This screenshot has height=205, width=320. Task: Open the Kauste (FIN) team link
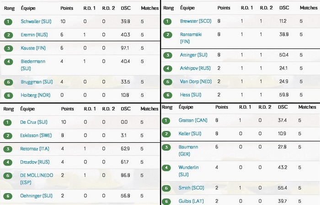click(x=33, y=48)
